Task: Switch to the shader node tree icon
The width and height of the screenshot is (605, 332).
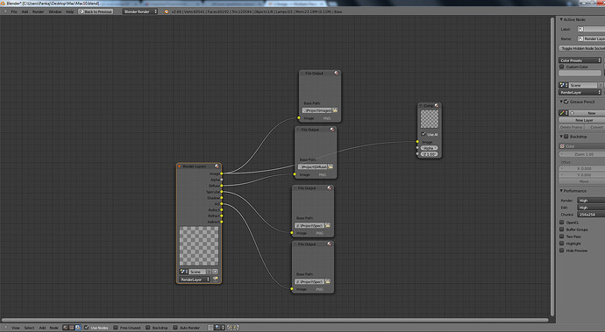Action: [65, 328]
